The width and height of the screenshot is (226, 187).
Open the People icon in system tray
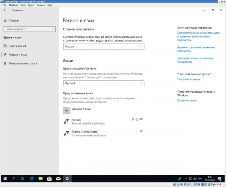[180, 179]
